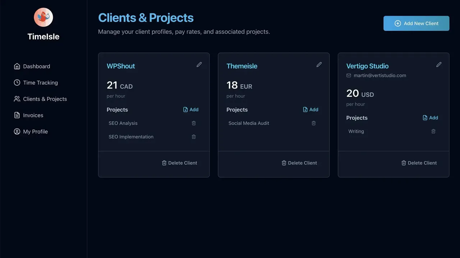Delete the SEO Implementation project

(x=194, y=137)
